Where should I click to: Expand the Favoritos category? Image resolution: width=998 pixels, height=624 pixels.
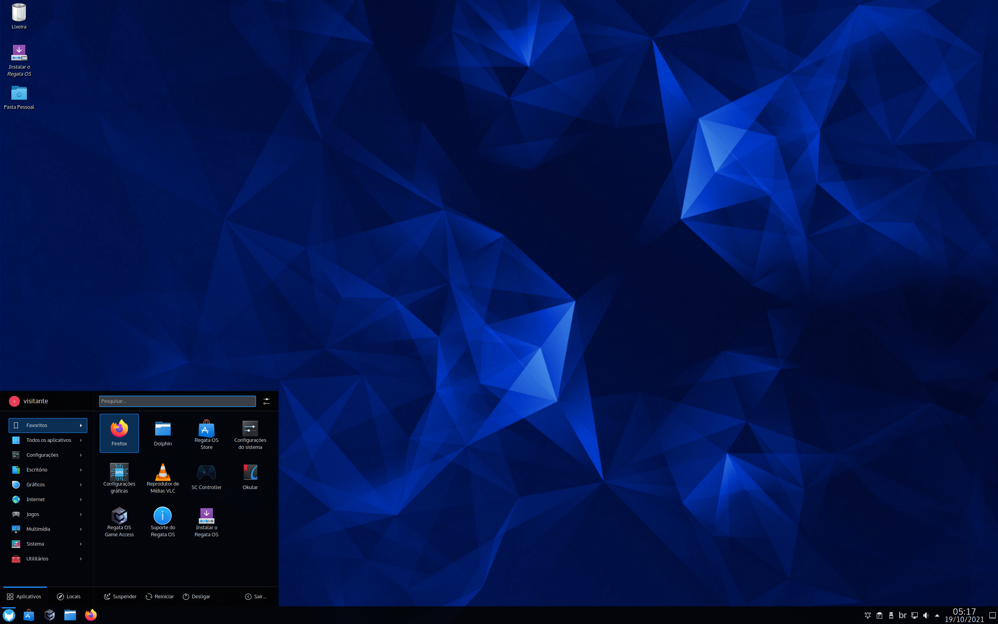(x=48, y=425)
